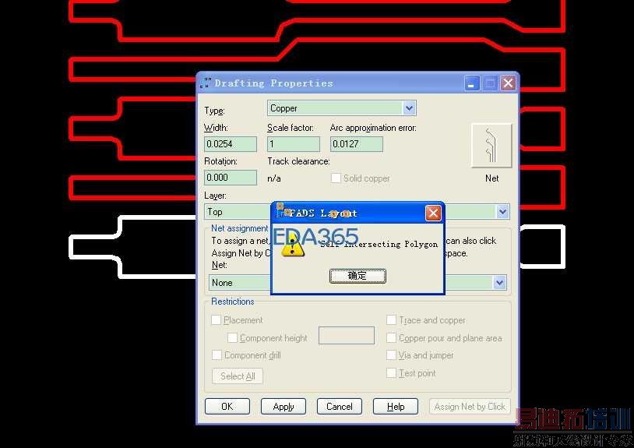Toggle the Component height checkbox

[233, 337]
